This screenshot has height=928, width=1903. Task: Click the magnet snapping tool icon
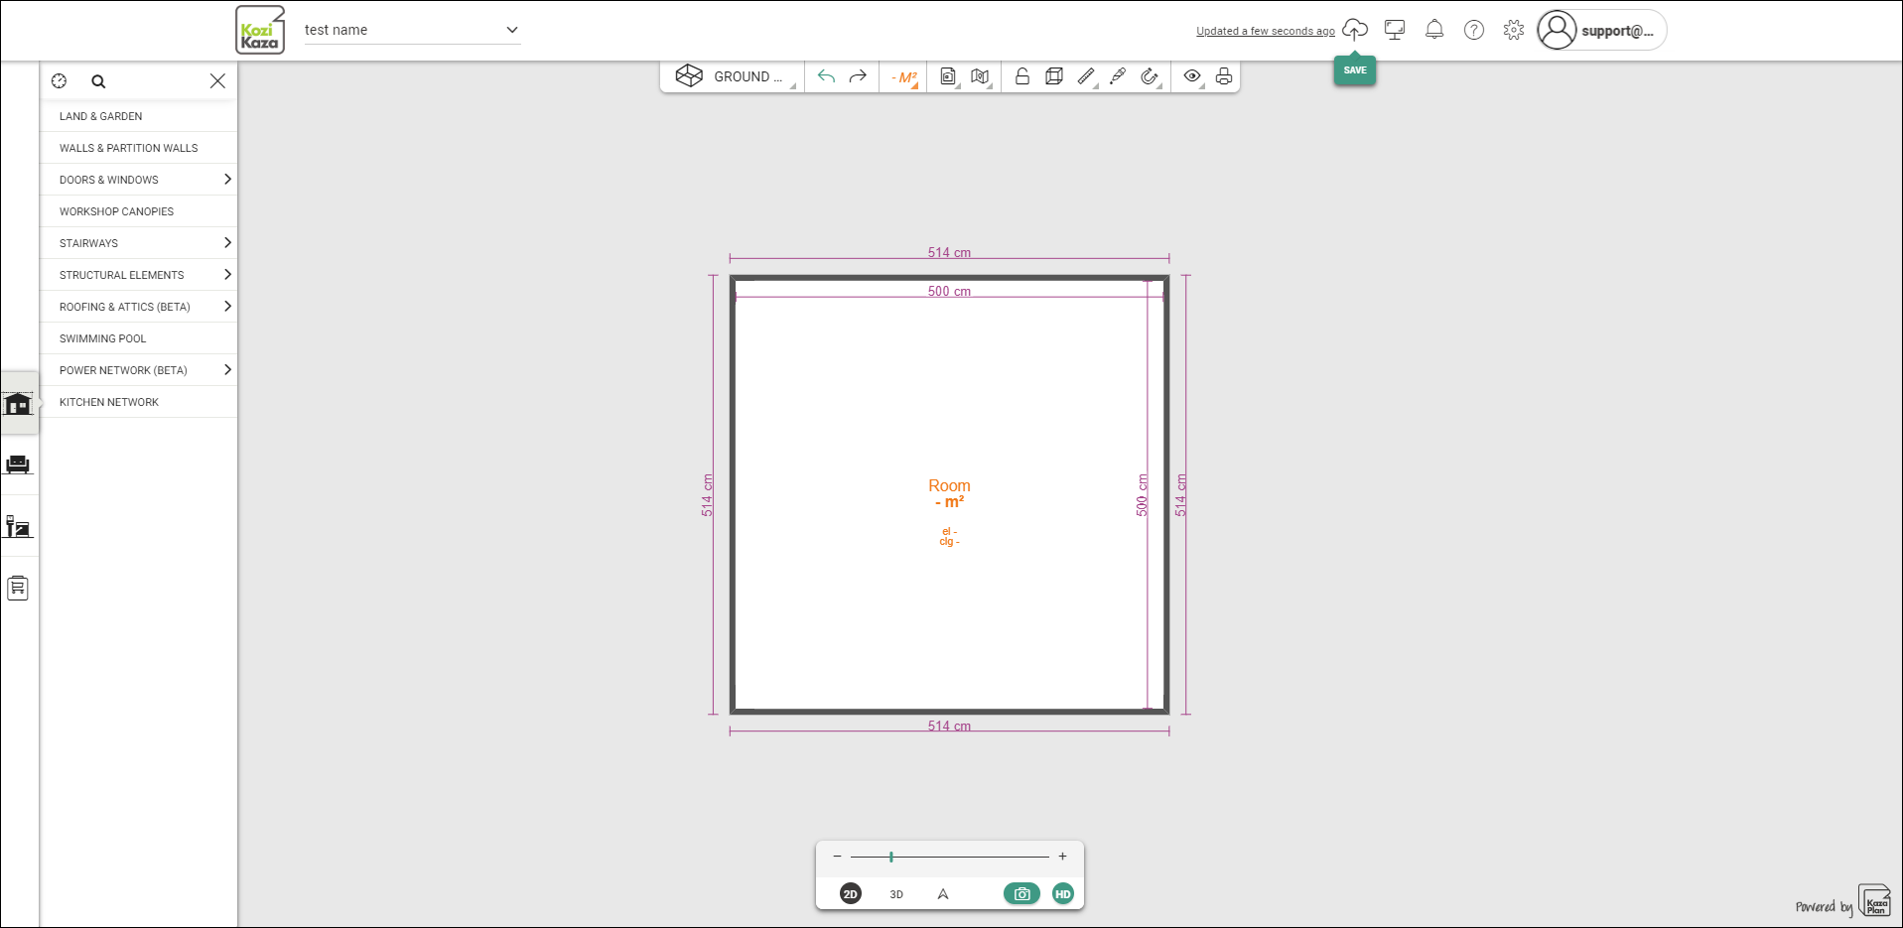point(1150,76)
